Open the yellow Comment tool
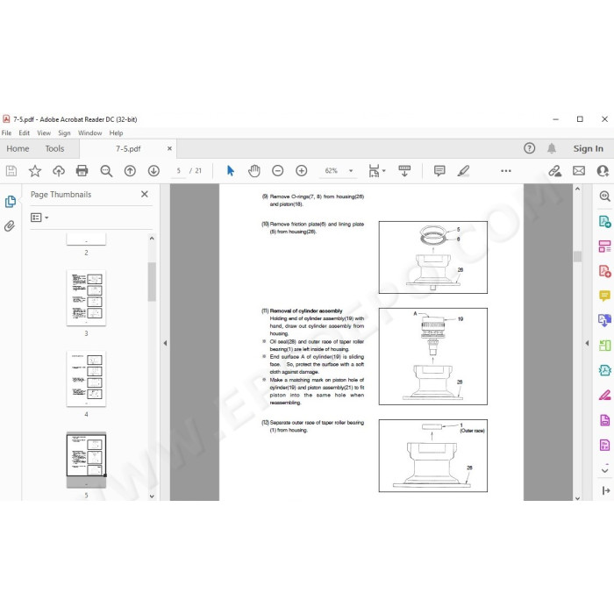 (x=604, y=296)
